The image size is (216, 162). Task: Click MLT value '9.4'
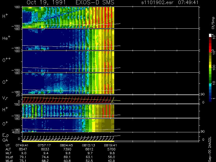pos(46,153)
